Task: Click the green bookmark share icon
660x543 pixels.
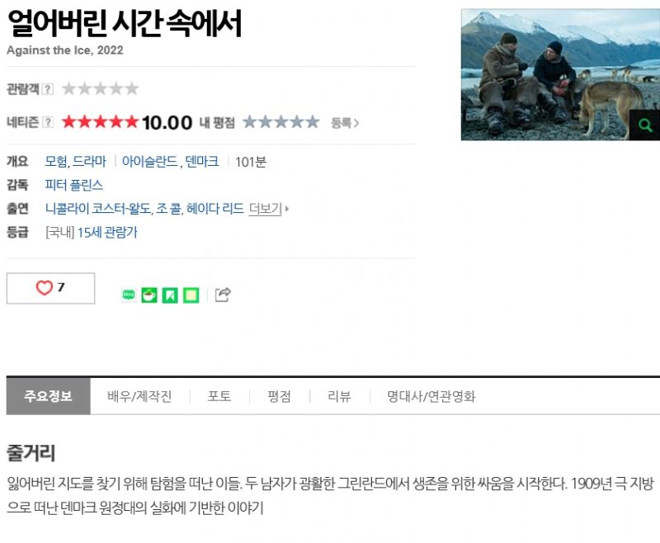Action: [x=170, y=295]
